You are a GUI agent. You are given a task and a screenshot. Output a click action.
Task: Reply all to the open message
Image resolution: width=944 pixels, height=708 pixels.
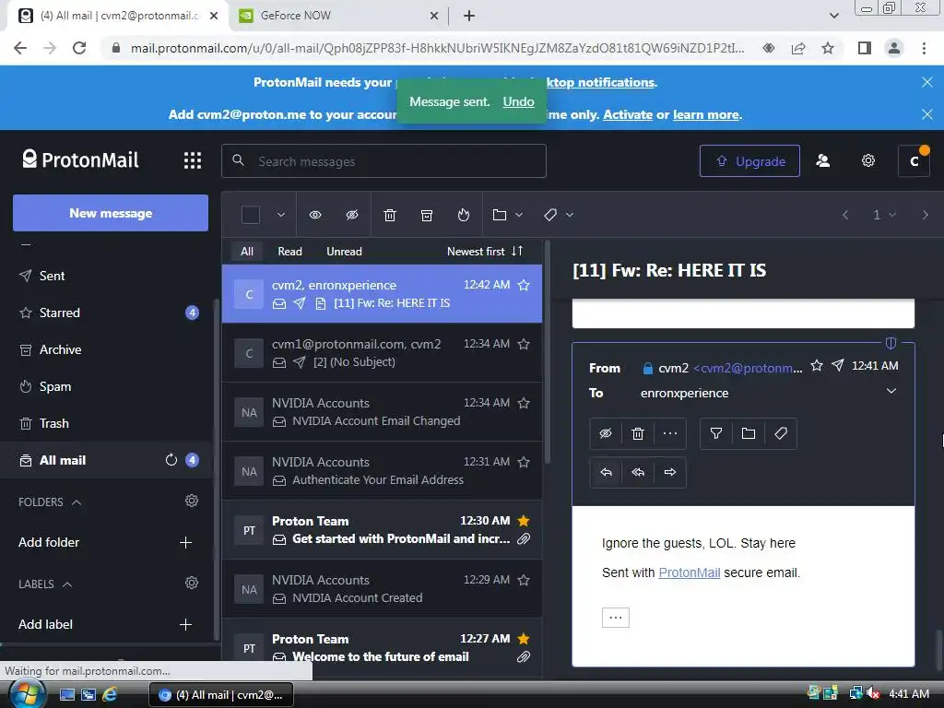click(x=638, y=472)
